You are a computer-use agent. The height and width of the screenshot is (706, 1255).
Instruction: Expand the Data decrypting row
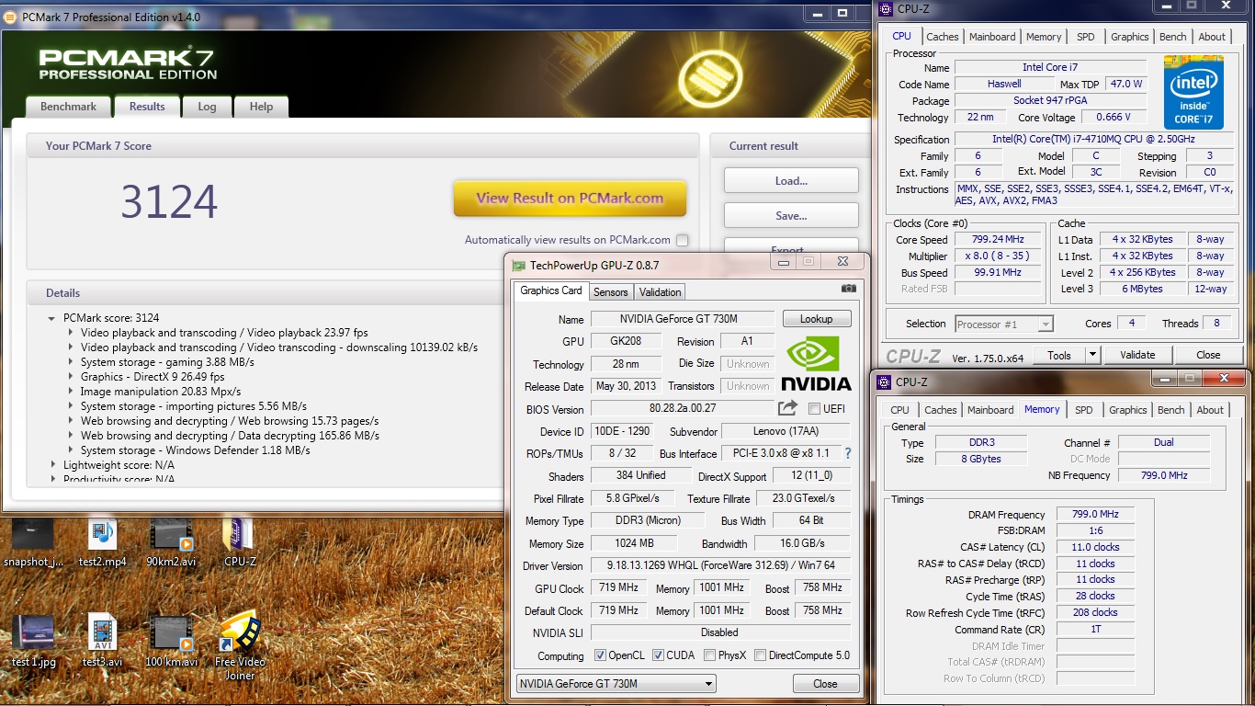(x=71, y=436)
